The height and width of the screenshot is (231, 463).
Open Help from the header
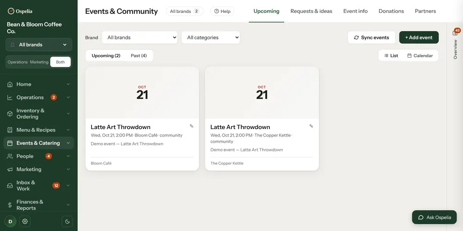(x=222, y=11)
